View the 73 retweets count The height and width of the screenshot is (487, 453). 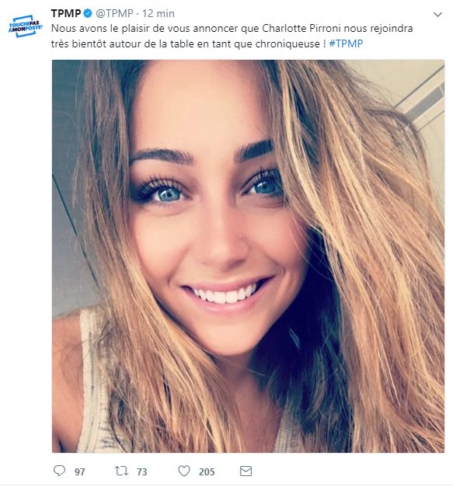coord(142,471)
